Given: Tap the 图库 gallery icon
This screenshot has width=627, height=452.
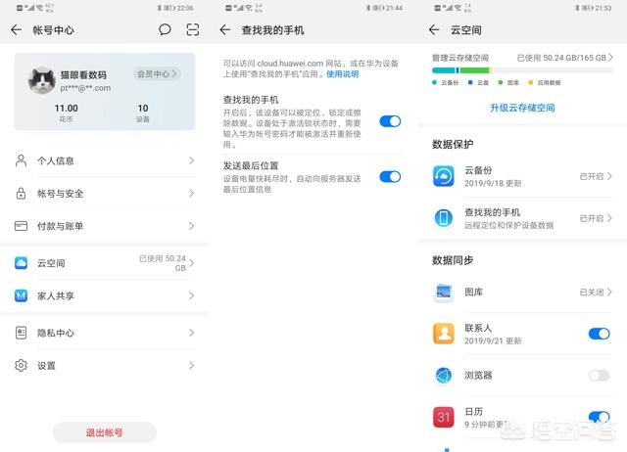Looking at the screenshot, I should pos(444,292).
